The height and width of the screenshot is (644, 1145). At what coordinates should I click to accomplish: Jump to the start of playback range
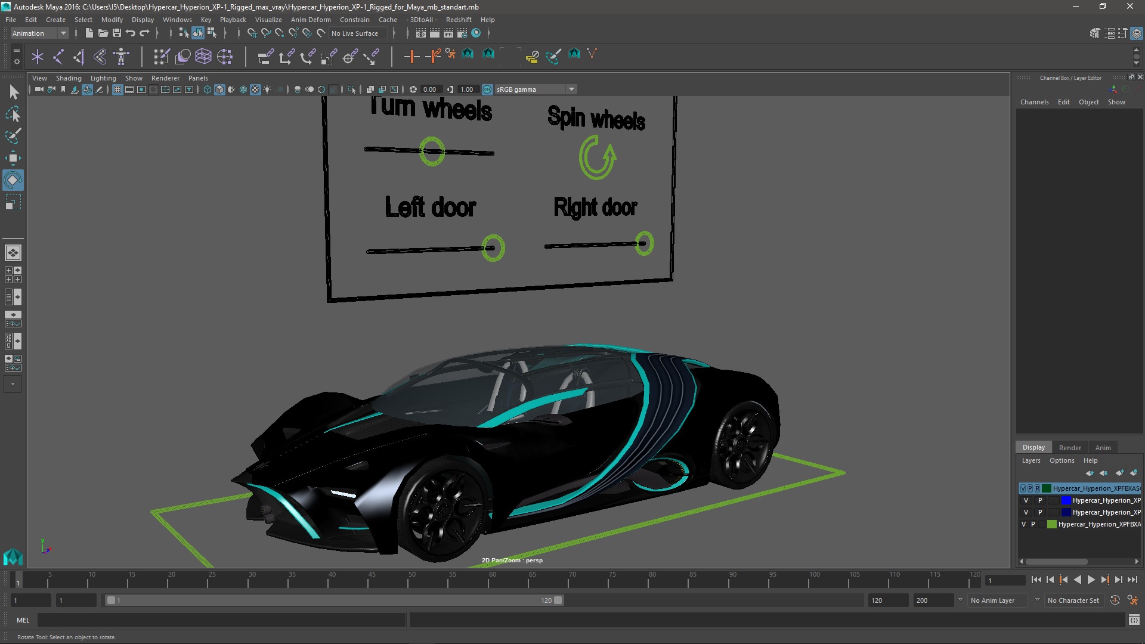tap(1036, 580)
